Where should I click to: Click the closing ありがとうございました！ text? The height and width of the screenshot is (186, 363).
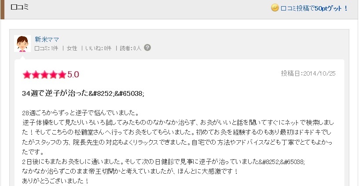pos(55,181)
